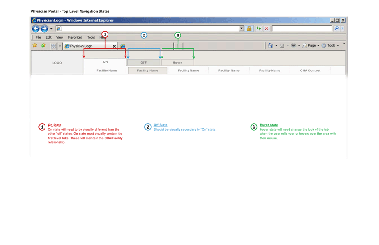Maximize the Internet Explorer window

tap(337, 20)
